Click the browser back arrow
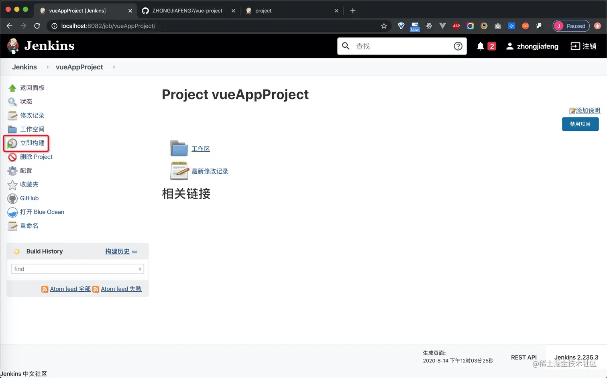 pos(10,26)
